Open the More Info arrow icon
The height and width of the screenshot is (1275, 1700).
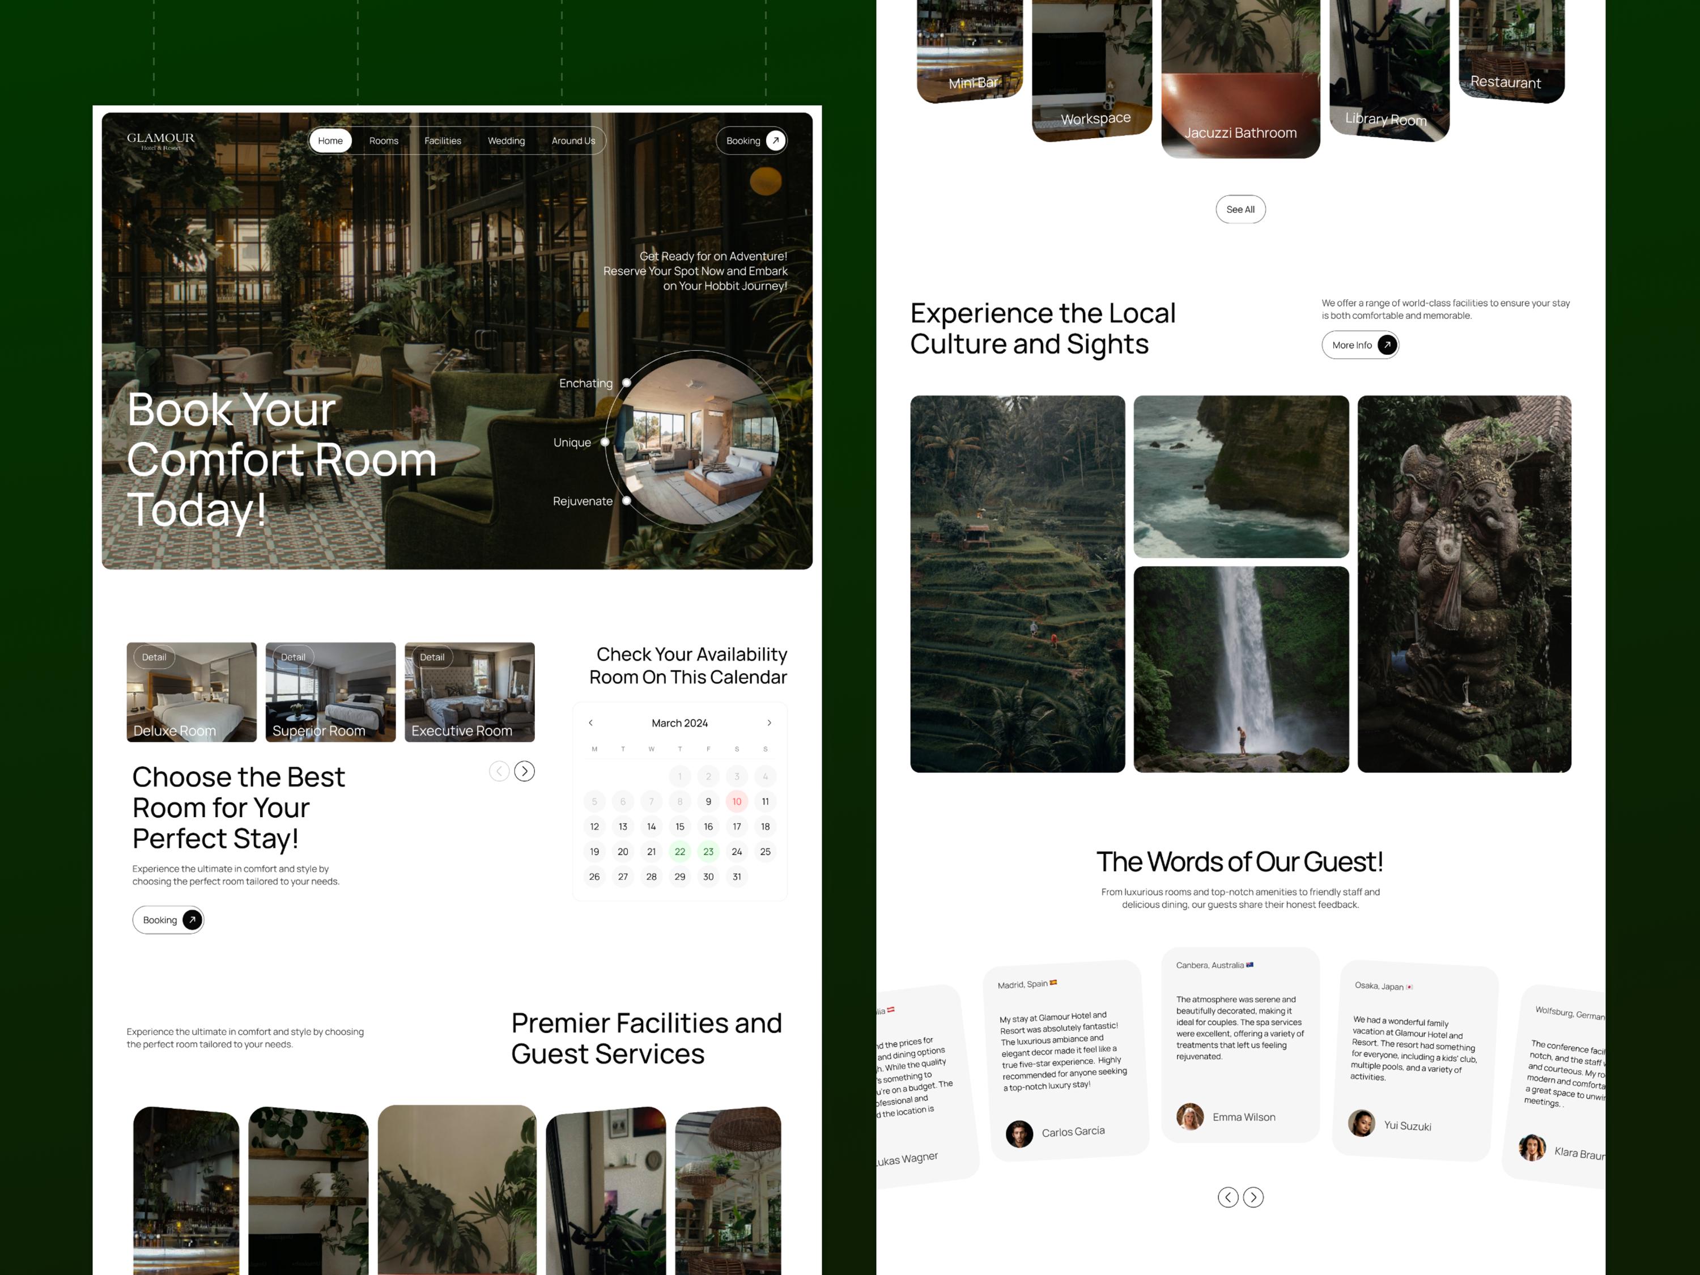tap(1388, 345)
